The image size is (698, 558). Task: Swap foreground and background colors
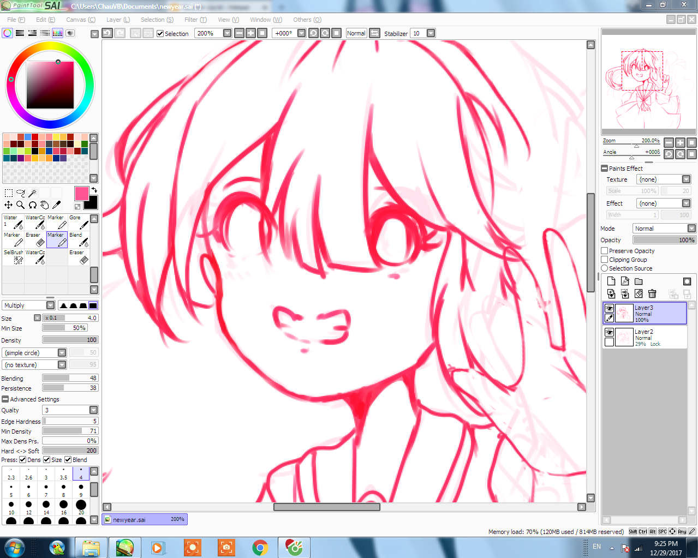(94, 190)
